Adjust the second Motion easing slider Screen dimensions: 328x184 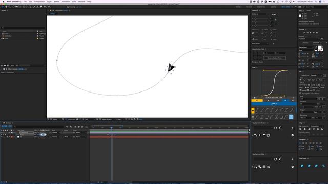261,22
